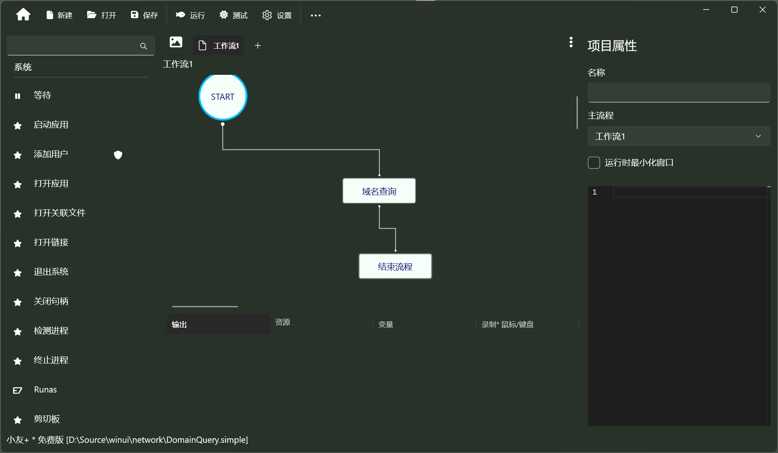
Task: Open the vertical three-dot menu above 项目属性
Action: pos(571,42)
